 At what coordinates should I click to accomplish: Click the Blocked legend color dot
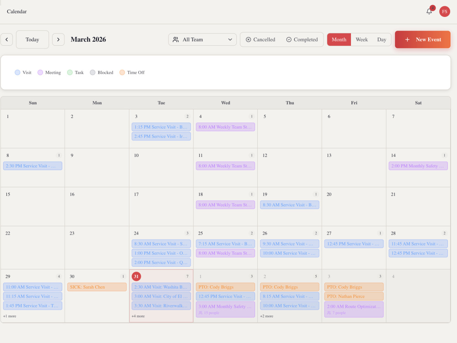[92, 72]
